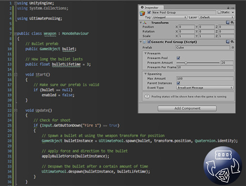Open the Generic Pool Group help icon
The height and width of the screenshot is (186, 246).
point(228,42)
